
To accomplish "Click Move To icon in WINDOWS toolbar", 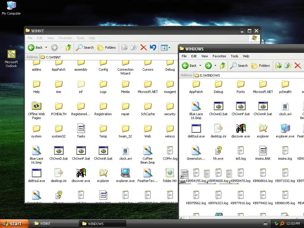I will click(x=278, y=66).
